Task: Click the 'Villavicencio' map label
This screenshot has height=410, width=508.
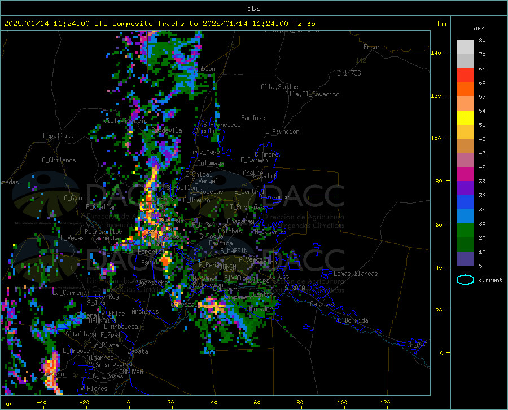Action: [x=126, y=121]
